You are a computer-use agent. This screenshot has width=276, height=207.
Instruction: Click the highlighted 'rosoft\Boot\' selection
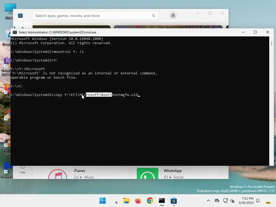click(99, 95)
